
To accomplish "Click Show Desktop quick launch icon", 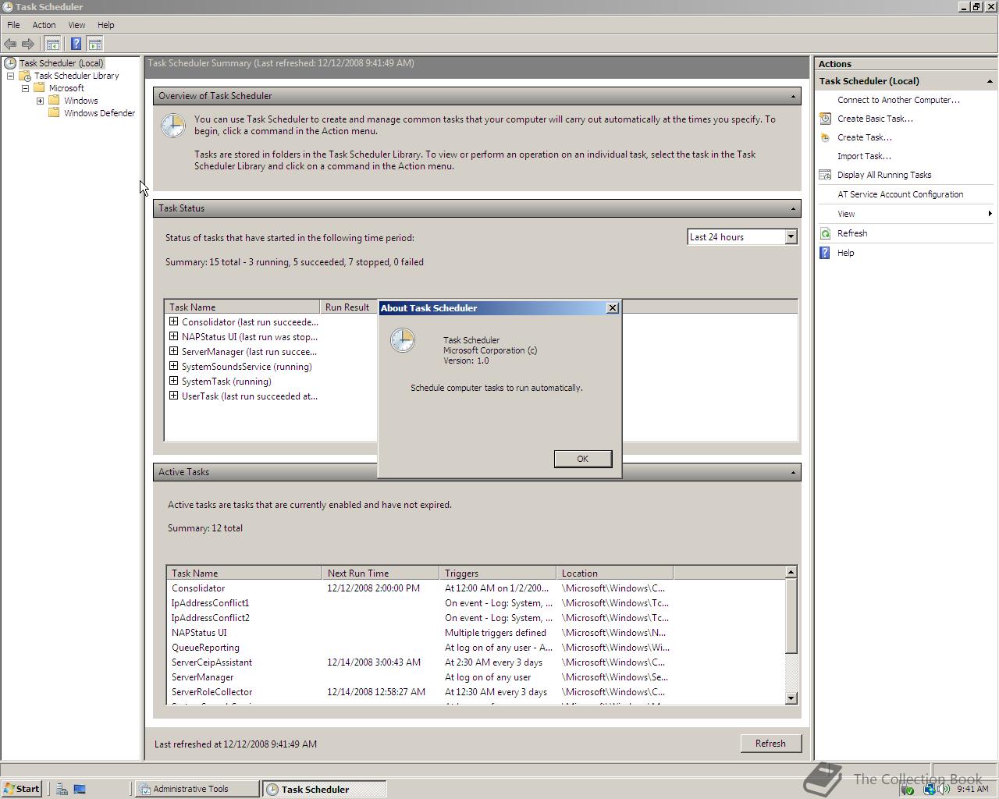I will coord(79,789).
